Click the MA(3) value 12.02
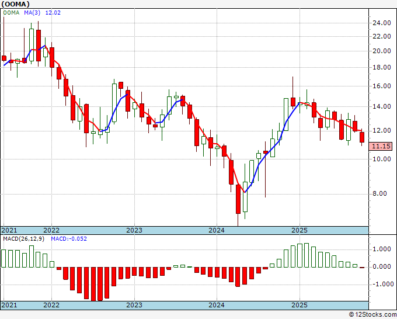 pos(53,12)
